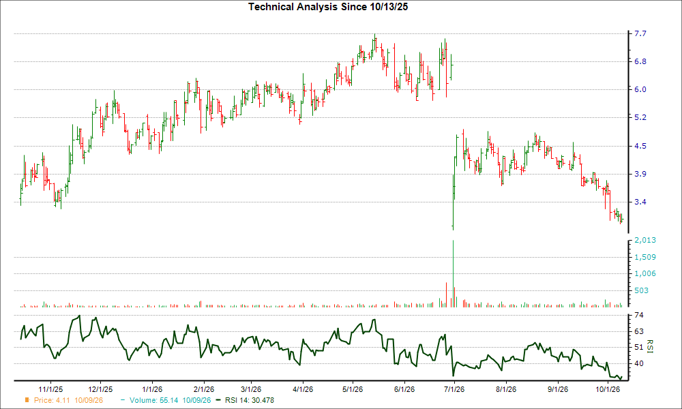
Task: Click the 4.5 price axis label
Action: point(640,146)
